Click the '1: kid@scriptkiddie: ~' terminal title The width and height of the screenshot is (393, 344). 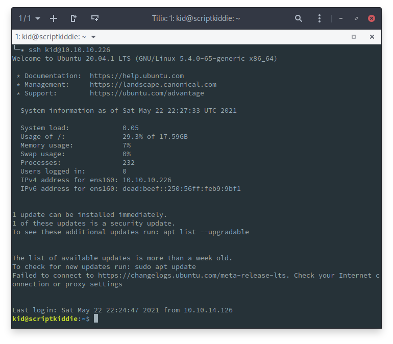click(x=51, y=37)
